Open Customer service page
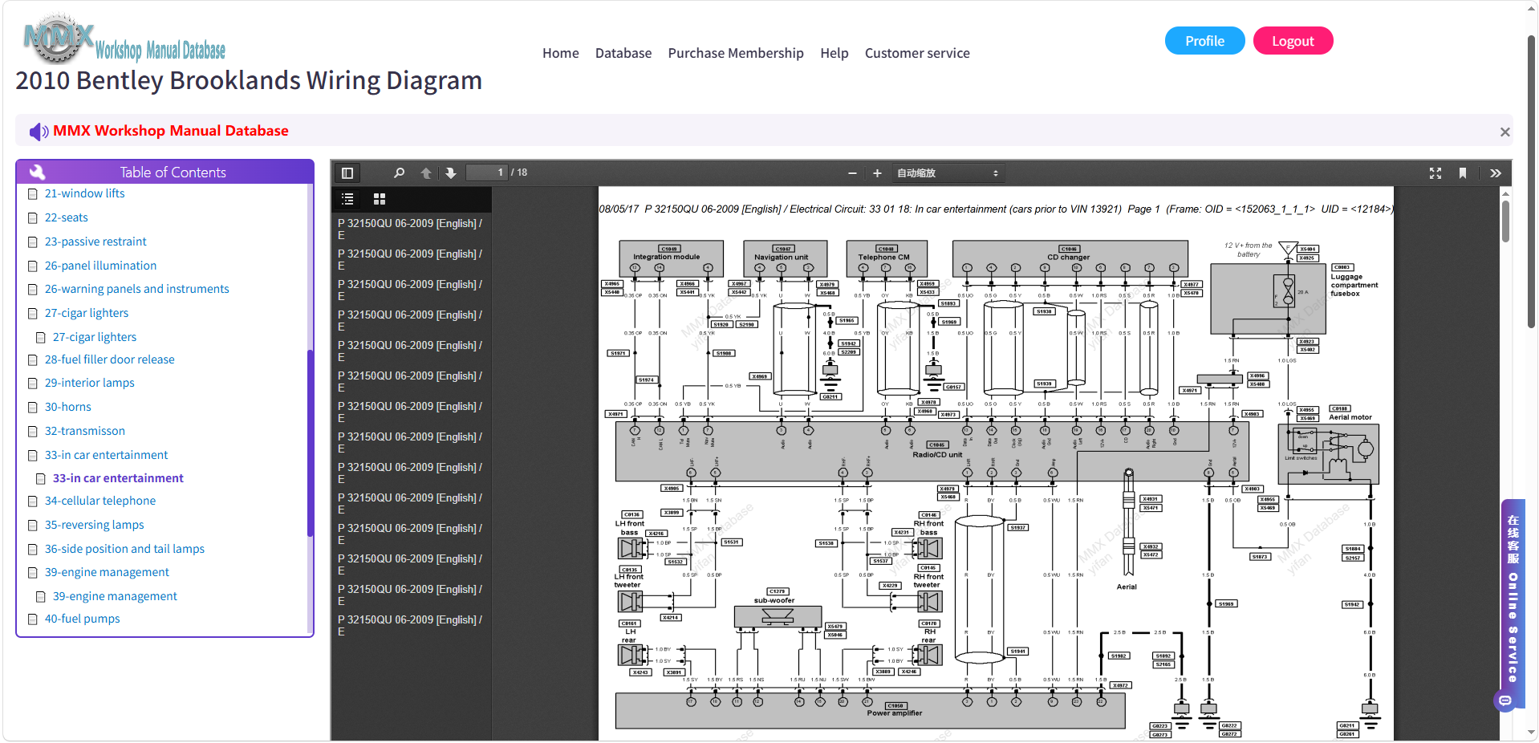Viewport: 1539px width, 743px height. 917,53
